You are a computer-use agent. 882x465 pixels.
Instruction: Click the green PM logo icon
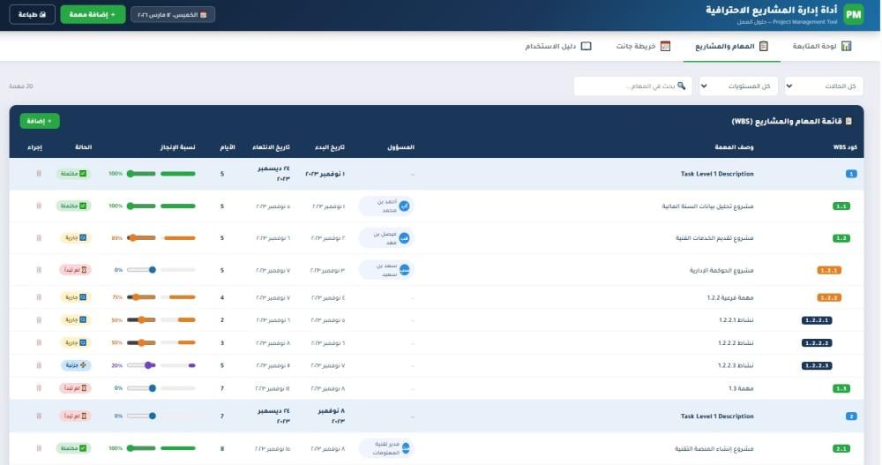coord(854,14)
